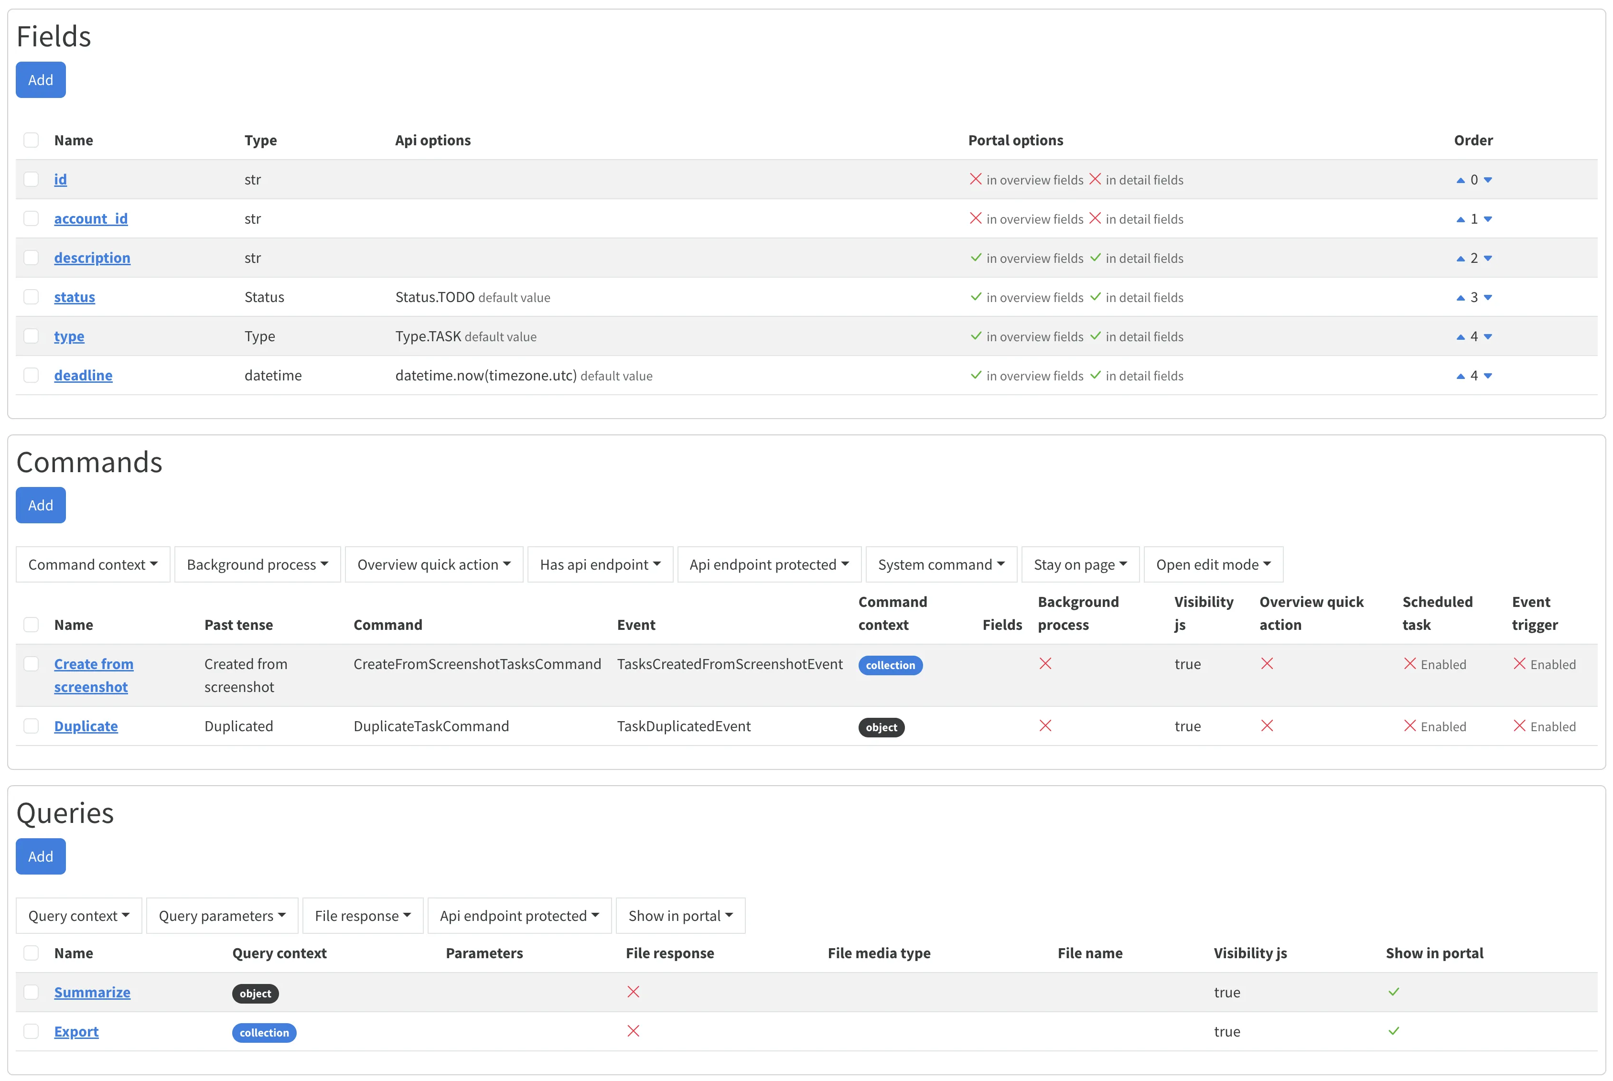Check the Duplicate command row checkbox

pos(31,726)
